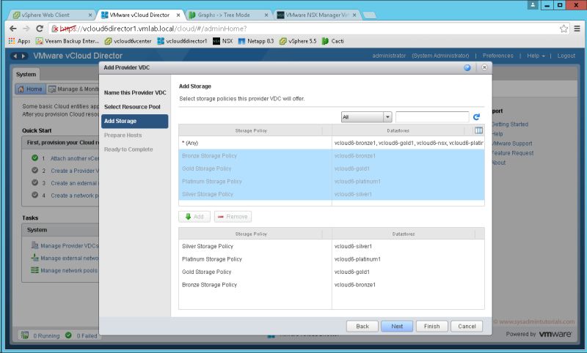Open the Apps bookmarks shortcut

(x=19, y=41)
